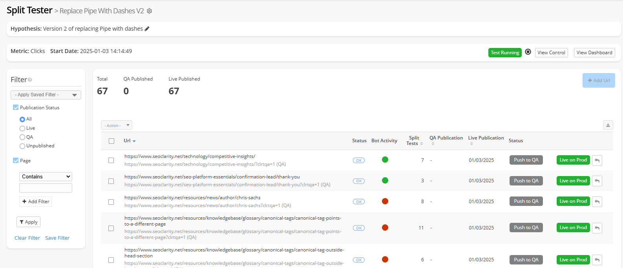
Task: Select the Unpublished radio option
Action: pyautogui.click(x=22, y=146)
